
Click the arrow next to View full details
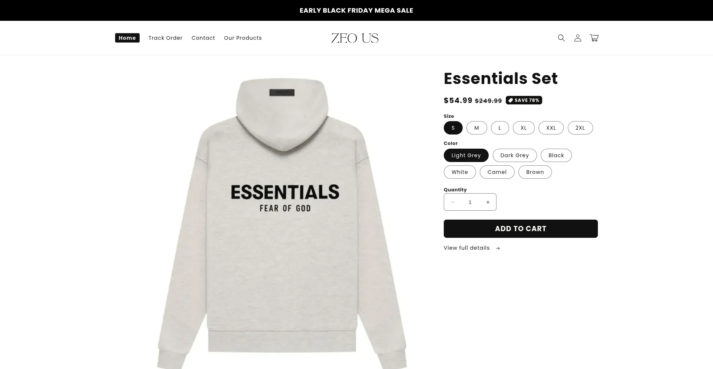tap(498, 248)
